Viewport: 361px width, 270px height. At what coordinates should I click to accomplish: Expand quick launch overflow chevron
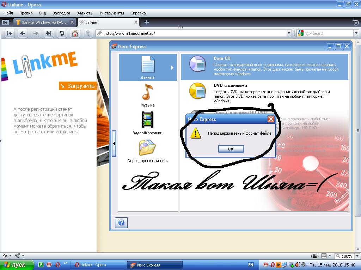pyautogui.click(x=65, y=263)
